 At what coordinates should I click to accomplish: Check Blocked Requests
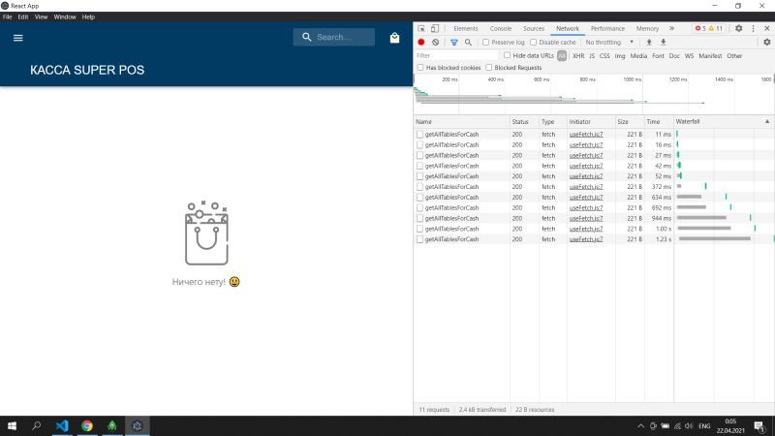coord(489,68)
